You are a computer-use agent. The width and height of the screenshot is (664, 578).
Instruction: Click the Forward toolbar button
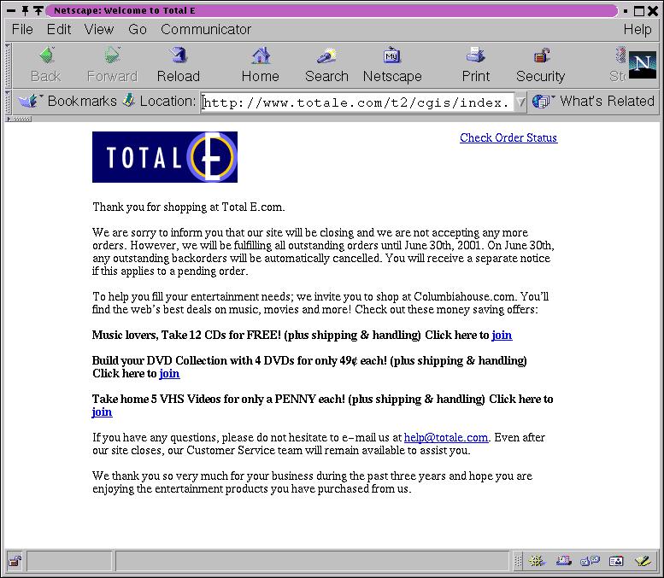click(112, 65)
